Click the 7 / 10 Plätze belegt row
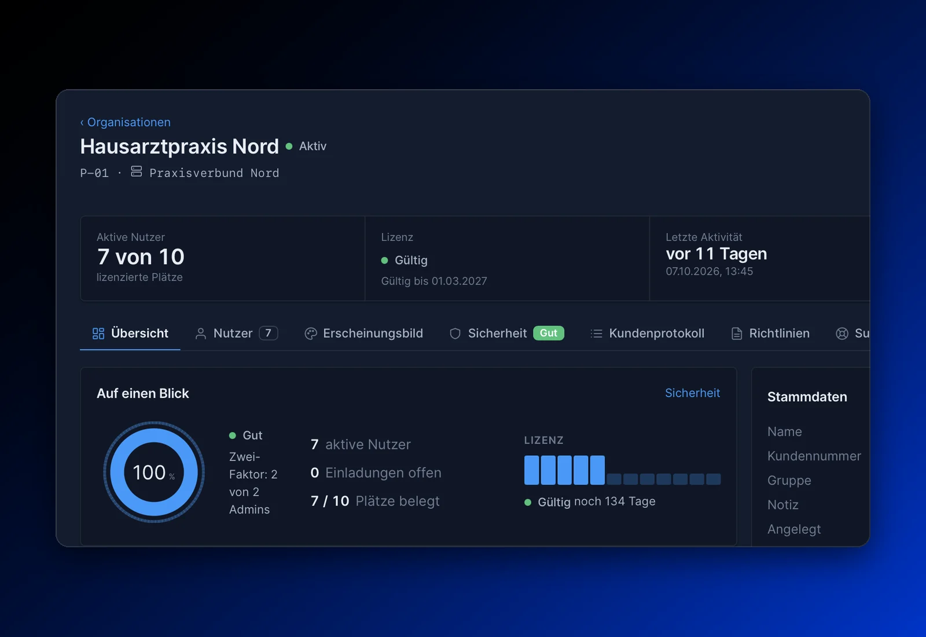Viewport: 926px width, 637px height. [x=375, y=501]
